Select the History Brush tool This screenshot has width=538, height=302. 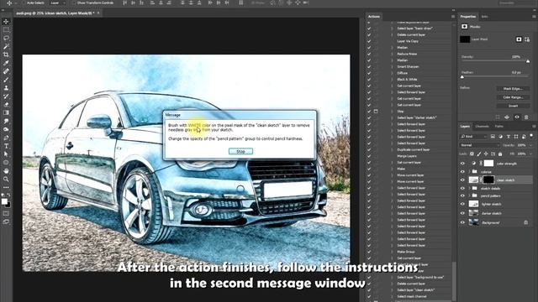coord(6,96)
